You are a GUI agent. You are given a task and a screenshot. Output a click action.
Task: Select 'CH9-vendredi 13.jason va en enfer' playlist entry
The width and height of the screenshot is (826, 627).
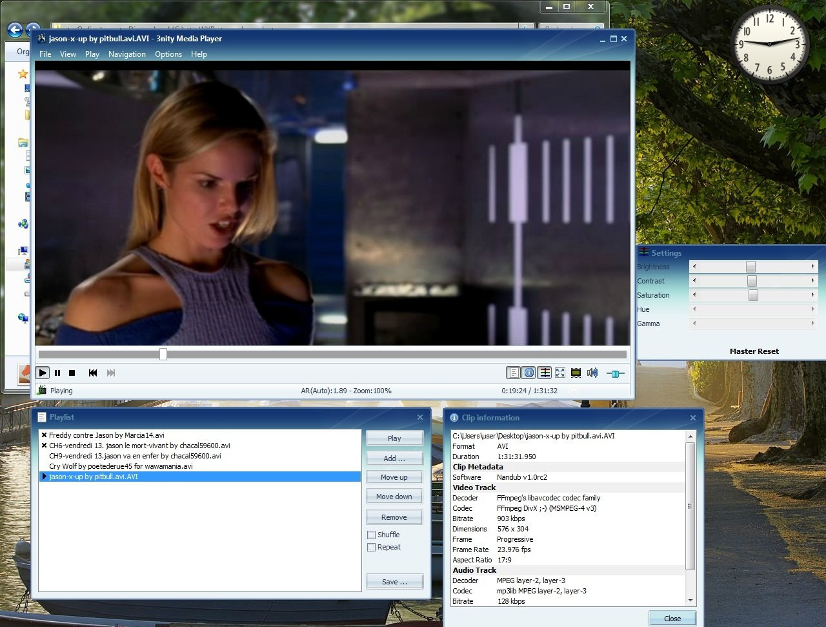click(199, 456)
